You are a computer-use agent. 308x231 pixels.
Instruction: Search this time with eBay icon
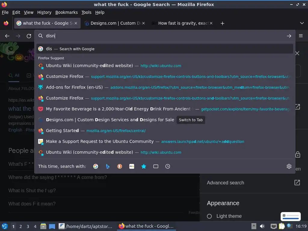(132, 166)
